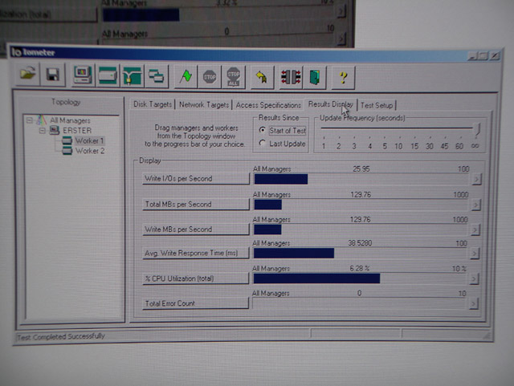This screenshot has height=386, width=514.
Task: Open a test configuration file
Action: pyautogui.click(x=27, y=75)
